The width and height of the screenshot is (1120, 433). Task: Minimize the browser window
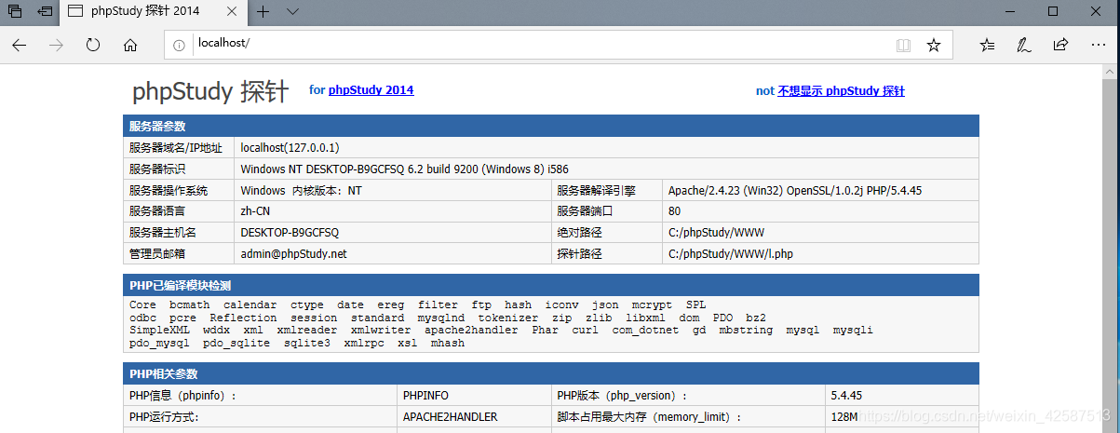click(1011, 11)
